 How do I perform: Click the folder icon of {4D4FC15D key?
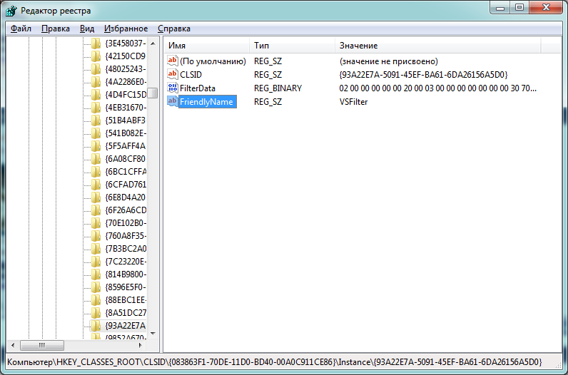pos(96,95)
